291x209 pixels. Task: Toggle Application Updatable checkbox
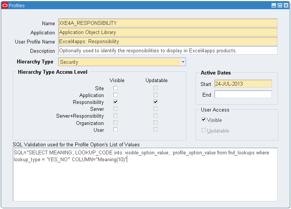pyautogui.click(x=155, y=95)
